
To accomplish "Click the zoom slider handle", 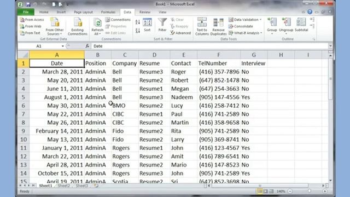I will (309, 191).
